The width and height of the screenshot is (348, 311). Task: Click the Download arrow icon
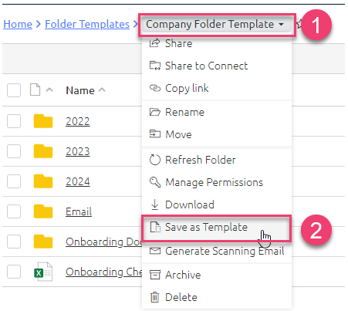tap(154, 205)
